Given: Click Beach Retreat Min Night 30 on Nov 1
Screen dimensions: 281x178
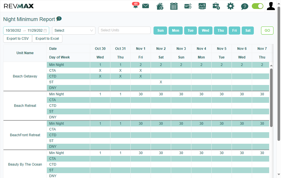Looking at the screenshot, I should point(141,94).
